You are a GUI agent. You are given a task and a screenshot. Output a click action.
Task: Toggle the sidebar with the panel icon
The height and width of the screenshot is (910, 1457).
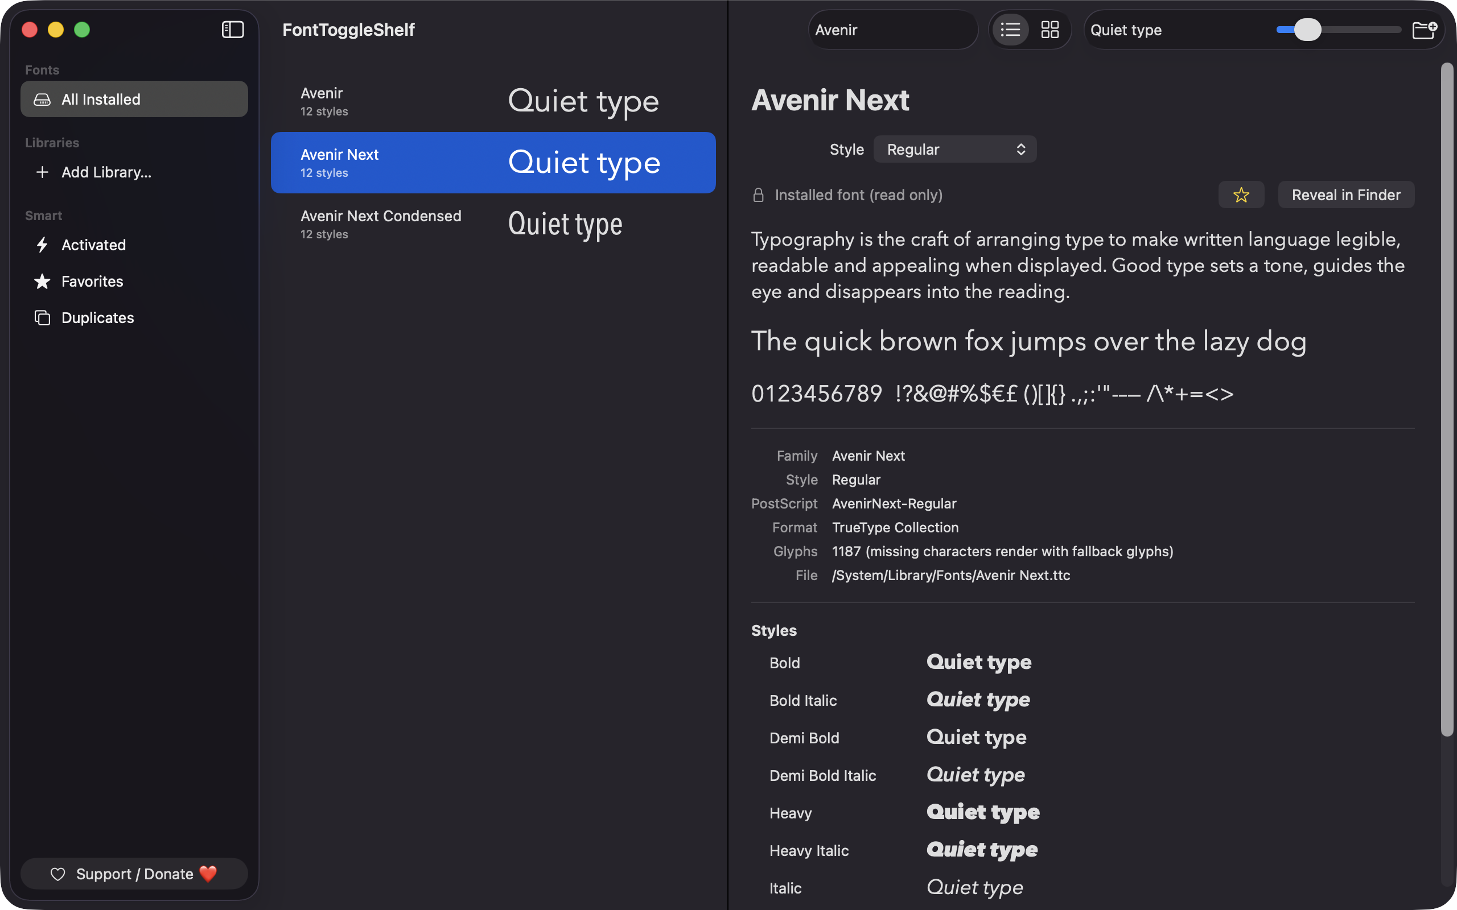(232, 30)
